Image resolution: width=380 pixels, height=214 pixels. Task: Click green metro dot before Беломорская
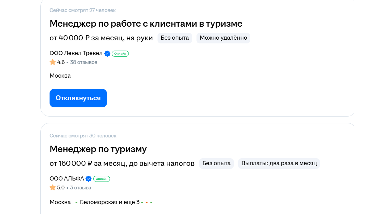77,202
